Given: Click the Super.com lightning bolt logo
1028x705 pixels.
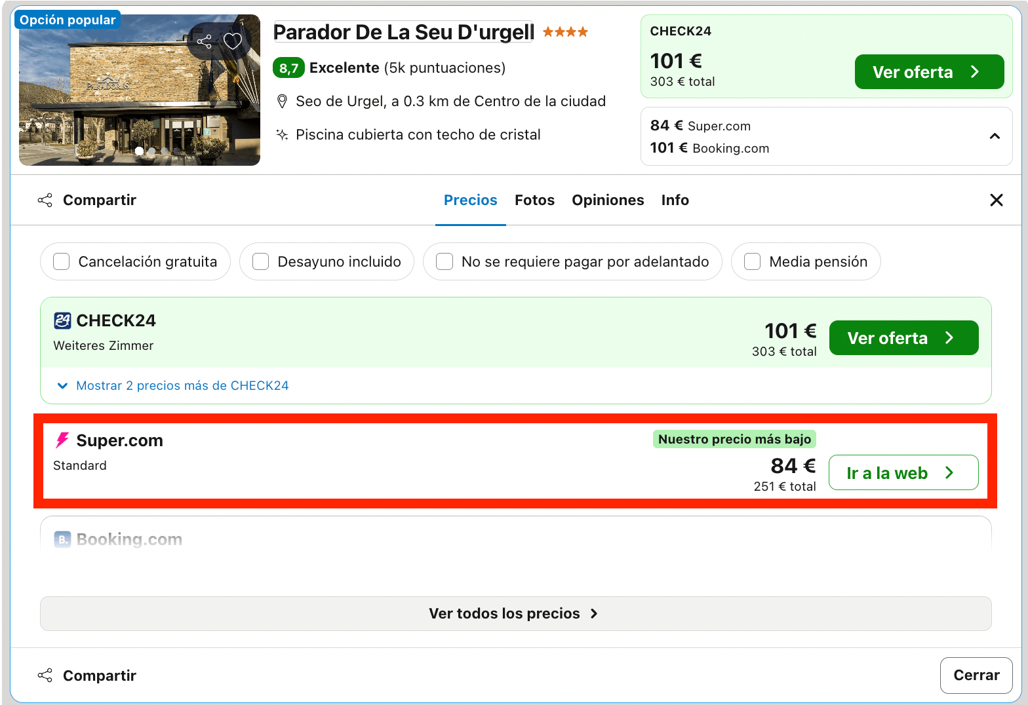Looking at the screenshot, I should (x=62, y=440).
